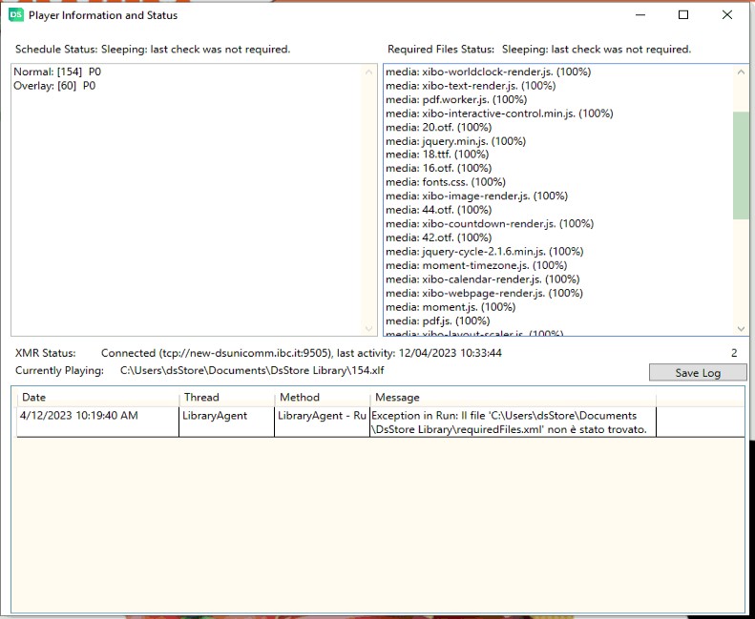Click schedule list scroll down arrow

(x=368, y=329)
